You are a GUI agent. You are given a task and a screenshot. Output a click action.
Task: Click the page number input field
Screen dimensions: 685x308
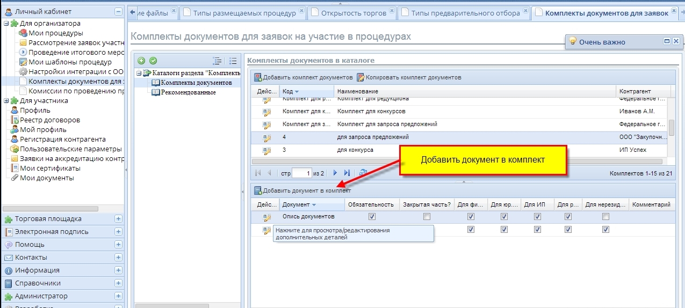click(x=302, y=173)
